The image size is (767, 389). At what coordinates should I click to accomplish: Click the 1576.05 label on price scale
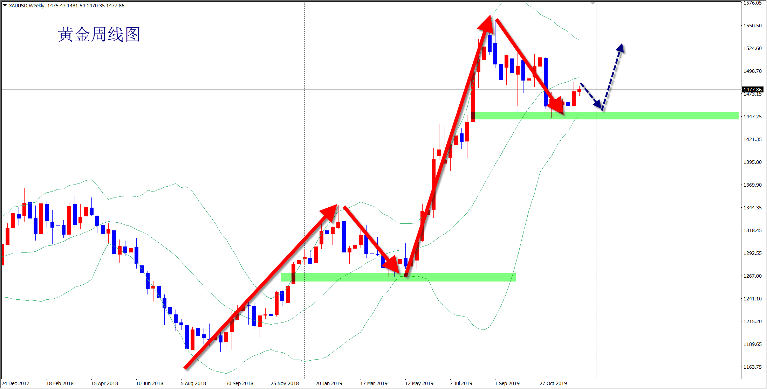click(x=752, y=3)
